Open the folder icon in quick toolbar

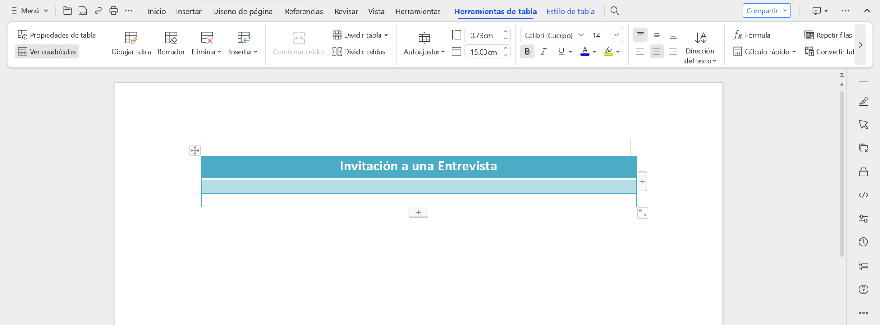click(67, 11)
